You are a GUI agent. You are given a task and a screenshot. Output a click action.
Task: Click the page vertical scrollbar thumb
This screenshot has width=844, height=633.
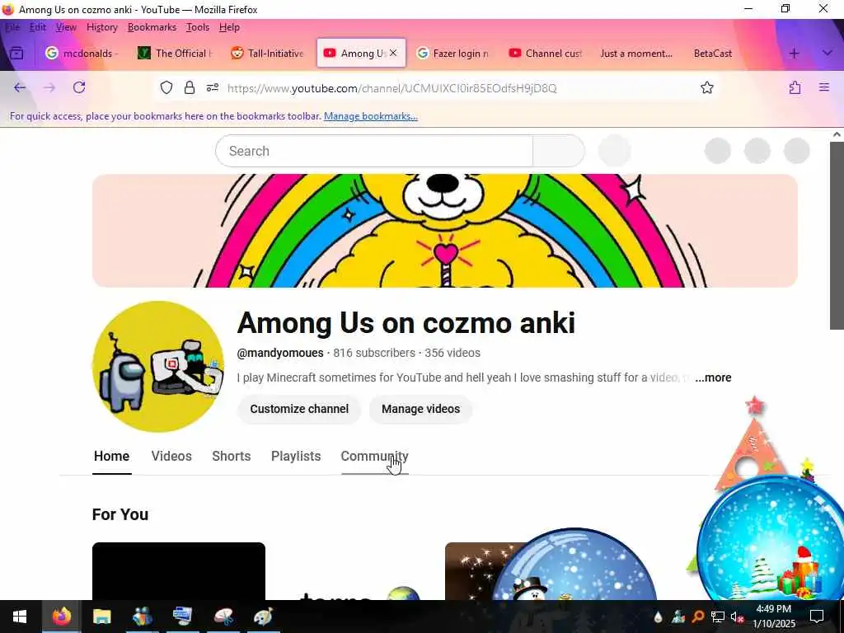click(837, 235)
